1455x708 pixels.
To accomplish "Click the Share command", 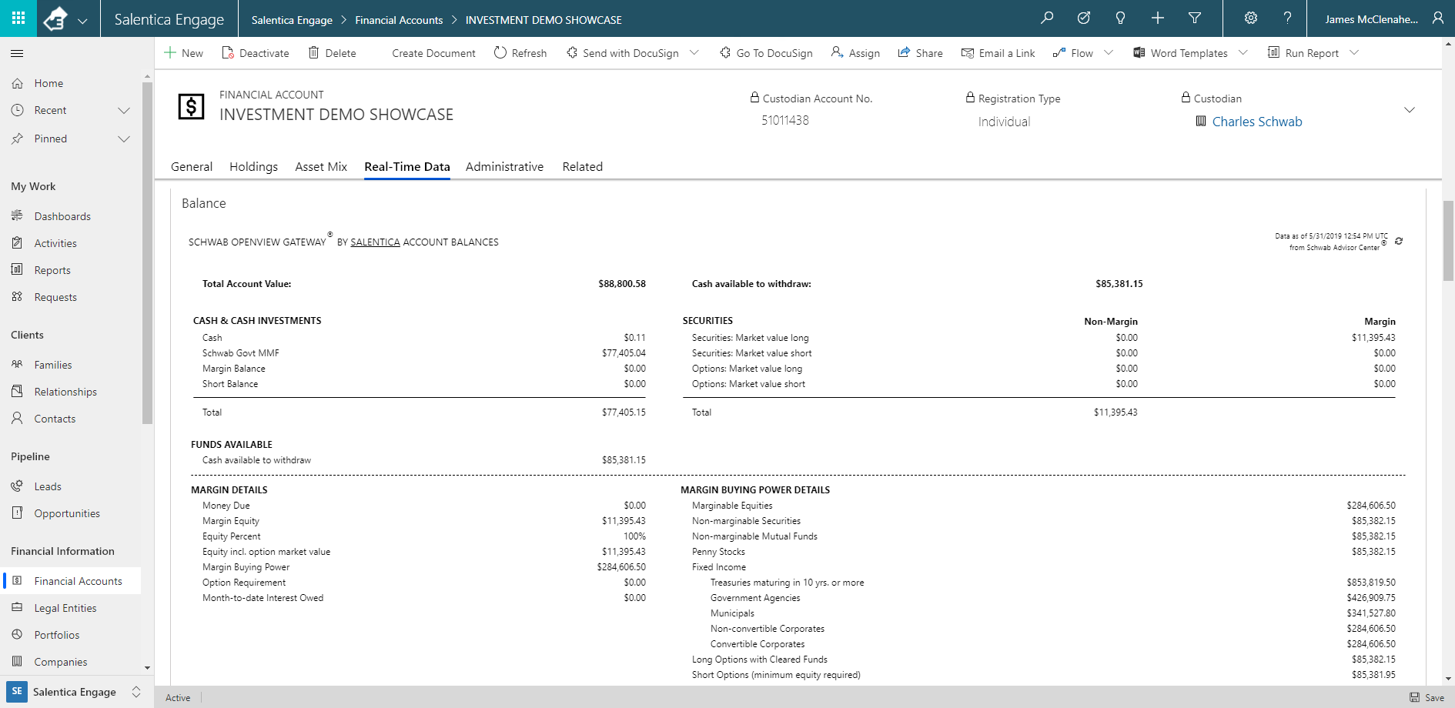I will point(920,53).
